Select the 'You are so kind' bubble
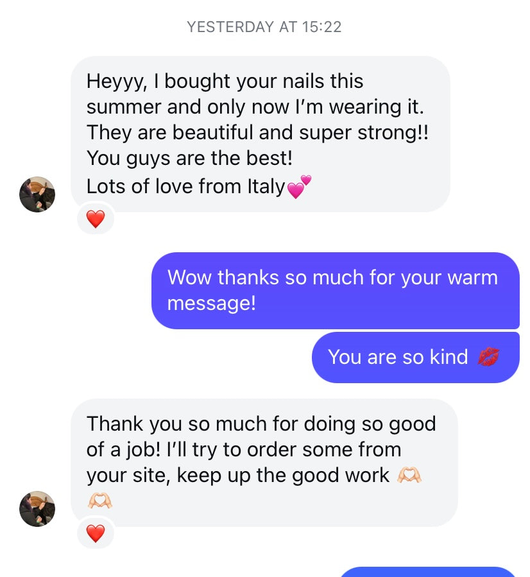The height and width of the screenshot is (577, 530). (416, 357)
